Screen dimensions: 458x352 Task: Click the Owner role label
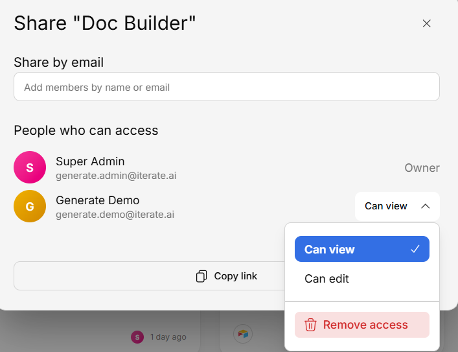pyautogui.click(x=422, y=168)
